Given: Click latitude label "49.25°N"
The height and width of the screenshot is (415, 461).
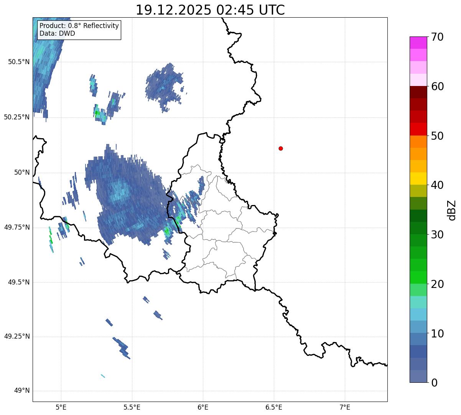Looking at the screenshot, I should pyautogui.click(x=17, y=337).
